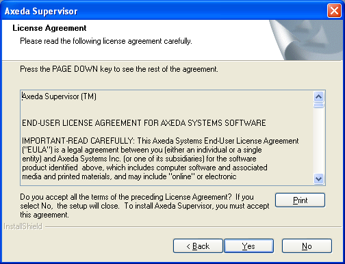Click the scroll up arrow in license box
Screen dimensions: 345x264
pos(318,96)
